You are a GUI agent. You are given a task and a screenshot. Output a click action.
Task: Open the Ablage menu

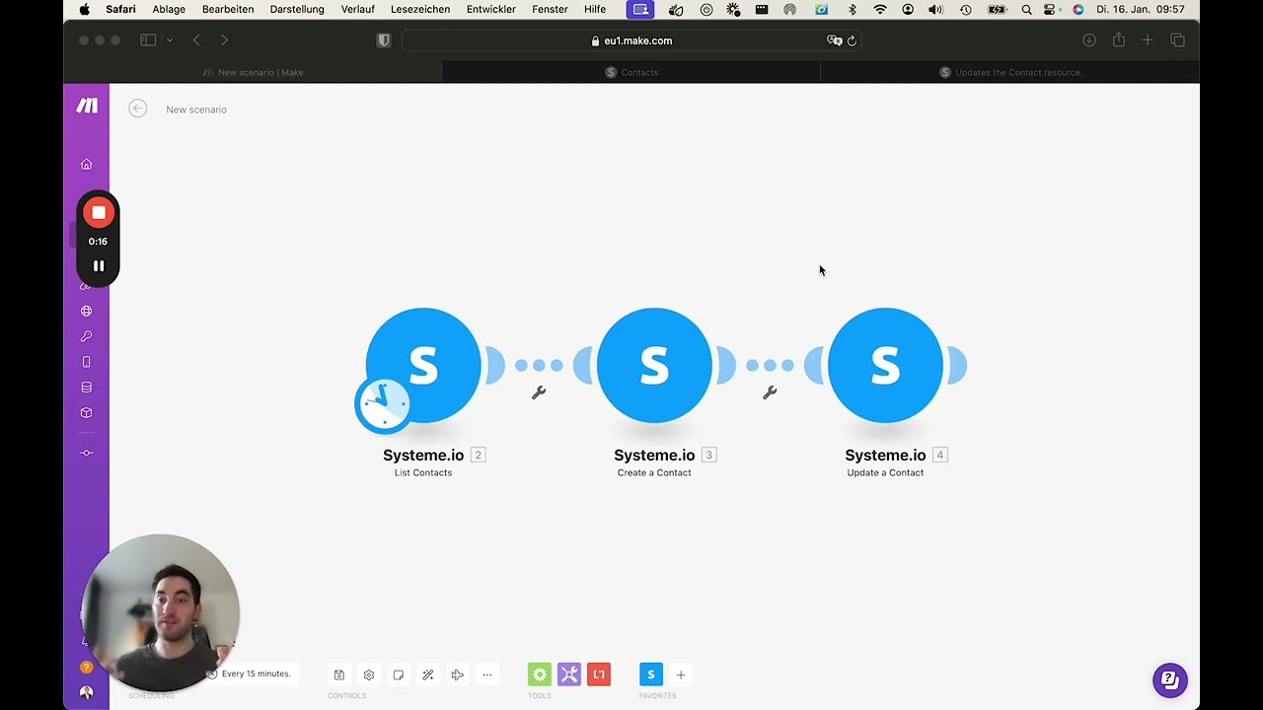169,9
